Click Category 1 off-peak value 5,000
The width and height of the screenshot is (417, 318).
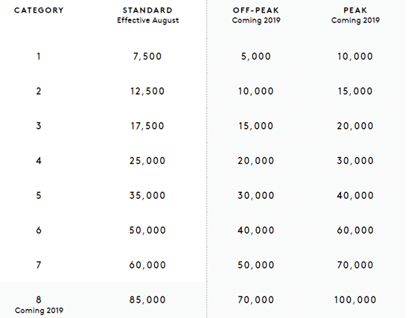tap(255, 57)
